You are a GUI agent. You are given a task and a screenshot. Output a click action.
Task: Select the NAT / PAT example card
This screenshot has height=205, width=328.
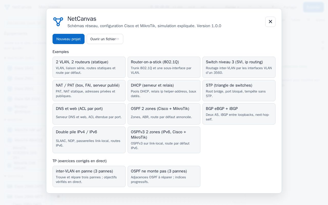(x=89, y=90)
